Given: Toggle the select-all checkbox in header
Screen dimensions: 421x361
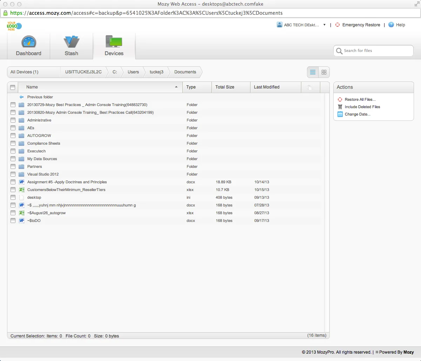Looking at the screenshot, I should point(13,87).
